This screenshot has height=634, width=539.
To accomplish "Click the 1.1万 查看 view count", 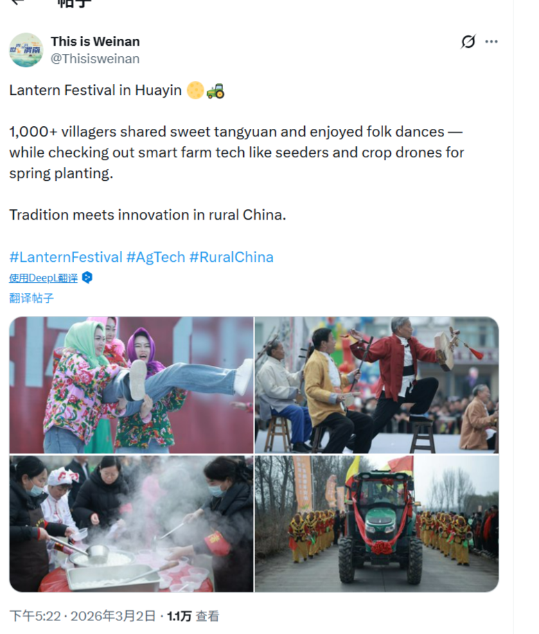I will [193, 616].
